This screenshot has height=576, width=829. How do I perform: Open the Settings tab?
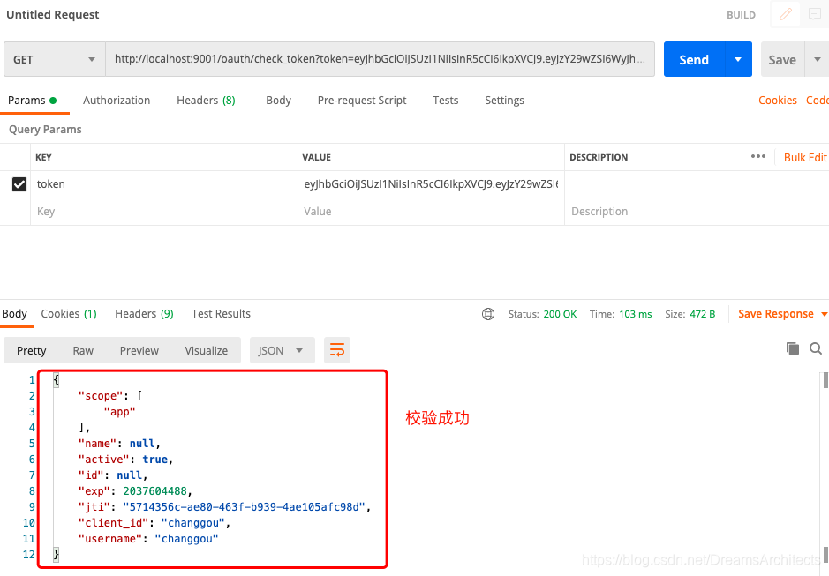tap(504, 101)
